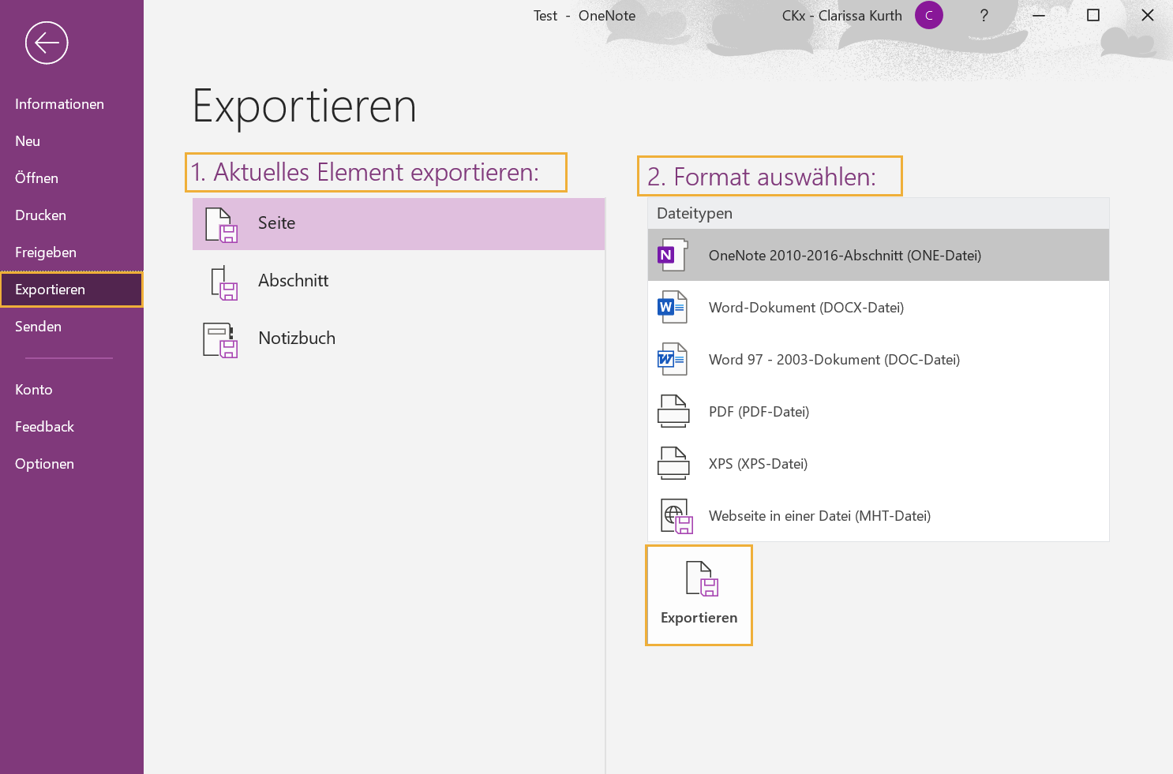
Task: Click the Webseite MHT-Datei icon
Action: (676, 515)
